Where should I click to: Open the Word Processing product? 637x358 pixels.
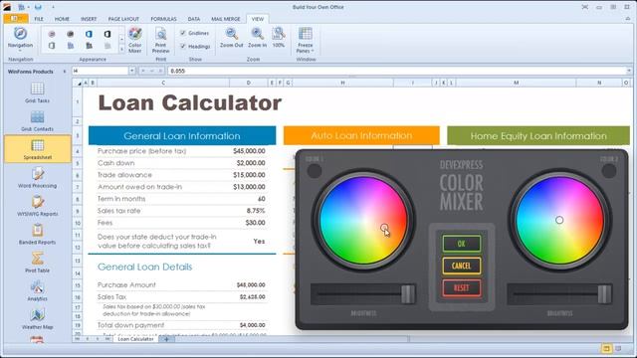37,178
